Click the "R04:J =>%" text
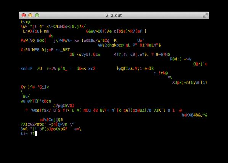Image resolution: width=228 pixels, height=163 pixels. coord(180,59)
